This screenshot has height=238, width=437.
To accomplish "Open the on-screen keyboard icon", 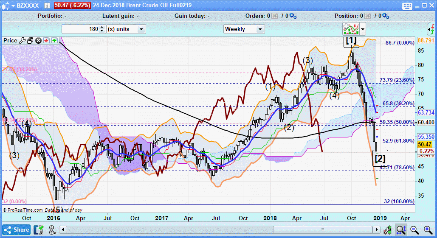I will [407, 6].
